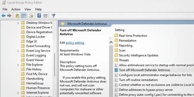Open the Action menu
Screen dimensions: 194x97
tap(16, 9)
